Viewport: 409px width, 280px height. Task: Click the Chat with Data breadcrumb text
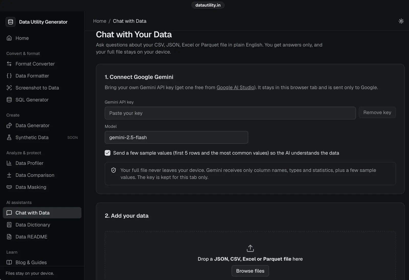pyautogui.click(x=130, y=21)
